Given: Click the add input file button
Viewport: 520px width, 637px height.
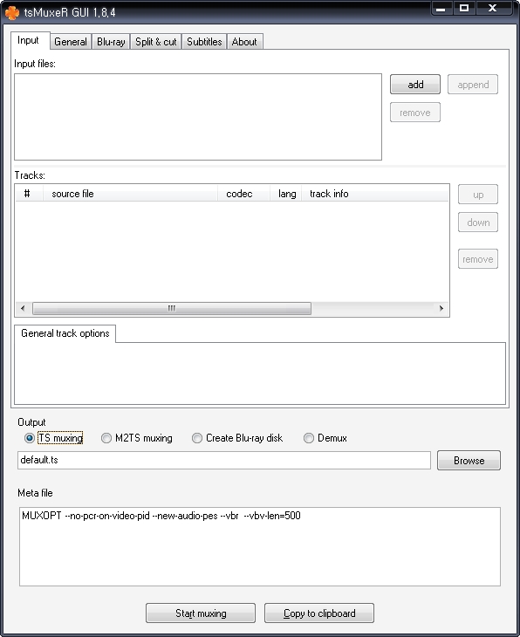Looking at the screenshot, I should [x=415, y=85].
